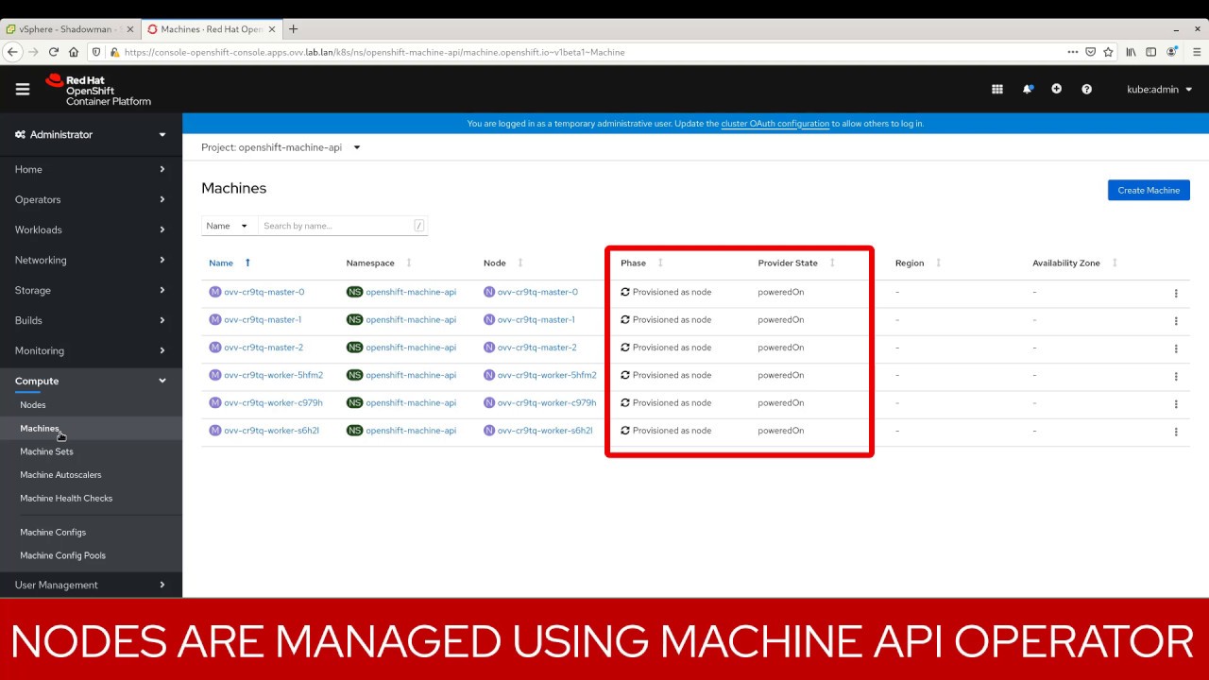Open the browser page actions ellipsis

click(1073, 52)
